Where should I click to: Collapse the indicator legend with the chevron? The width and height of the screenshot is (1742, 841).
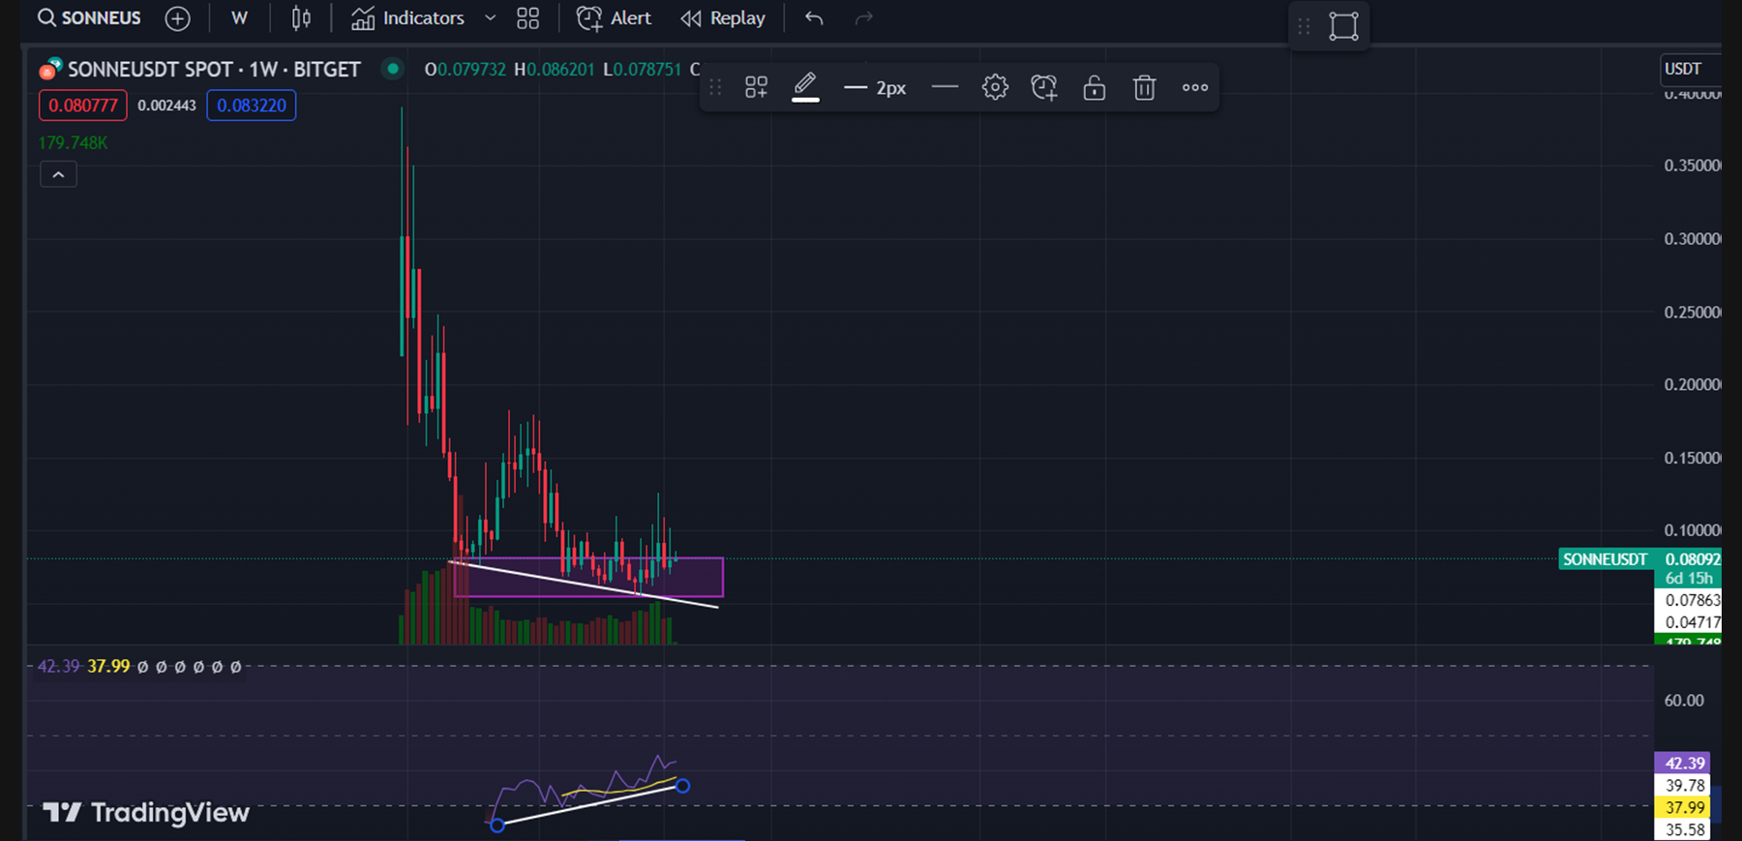[58, 174]
